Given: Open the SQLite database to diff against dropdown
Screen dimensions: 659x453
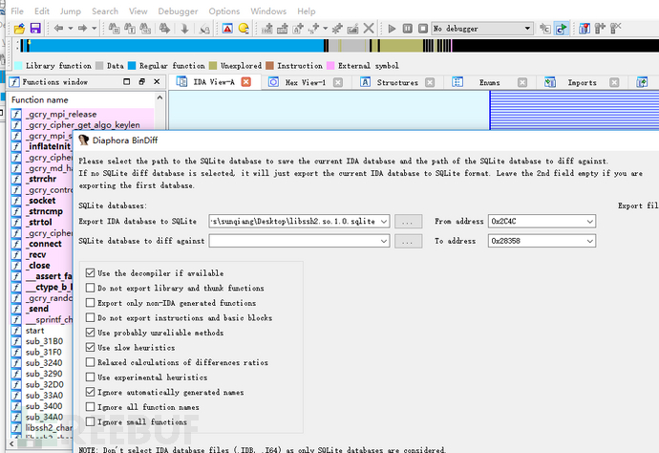Looking at the screenshot, I should [384, 241].
